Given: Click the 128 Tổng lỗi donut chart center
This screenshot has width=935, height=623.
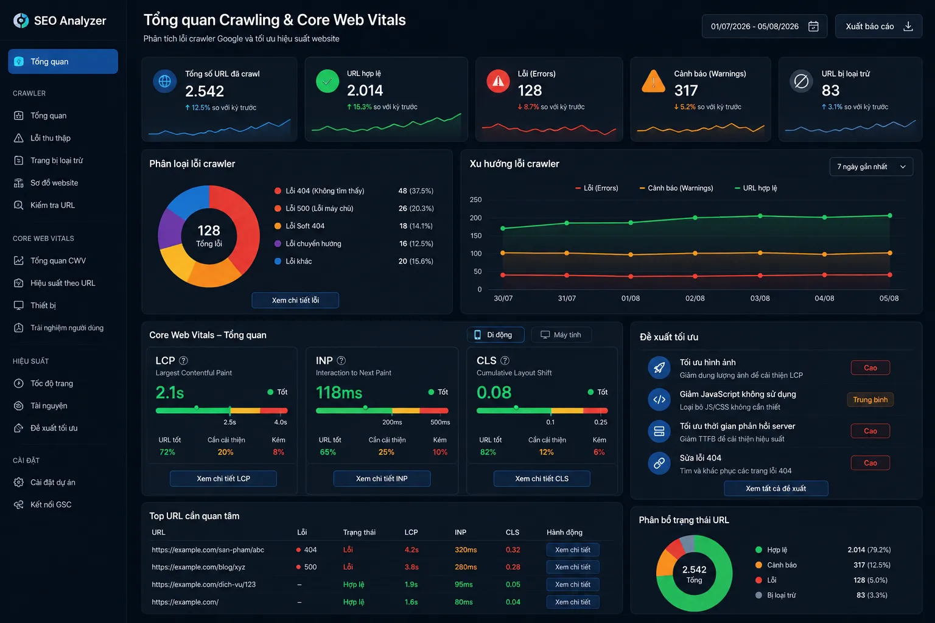Looking at the screenshot, I should point(209,235).
